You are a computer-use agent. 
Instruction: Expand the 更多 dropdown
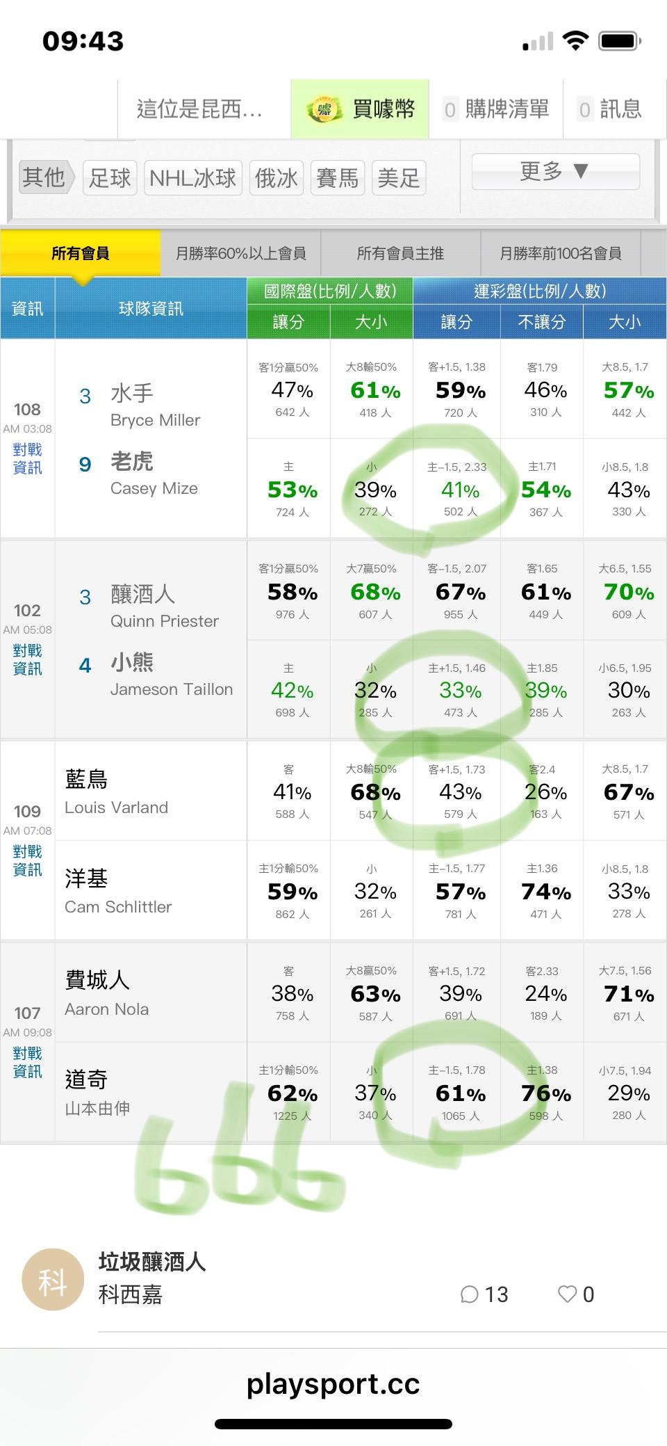[554, 171]
